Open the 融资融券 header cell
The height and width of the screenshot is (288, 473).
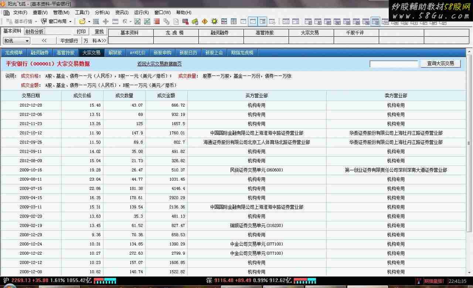(x=221, y=33)
